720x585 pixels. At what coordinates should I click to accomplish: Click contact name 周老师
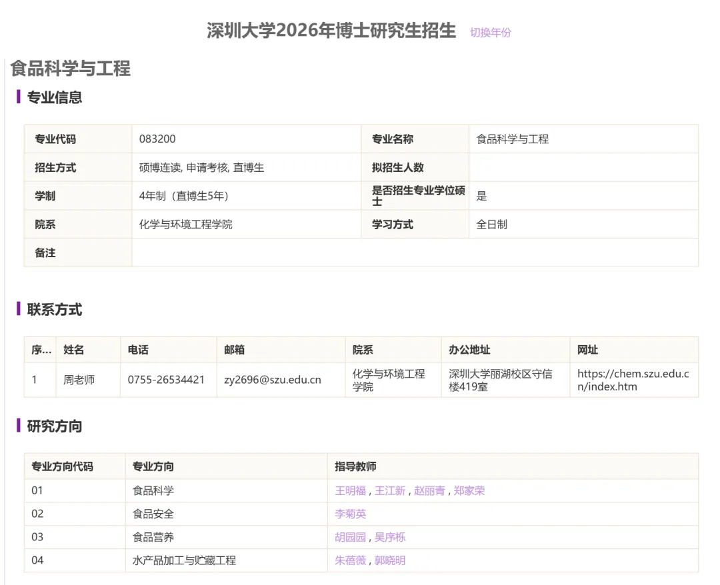(x=79, y=380)
